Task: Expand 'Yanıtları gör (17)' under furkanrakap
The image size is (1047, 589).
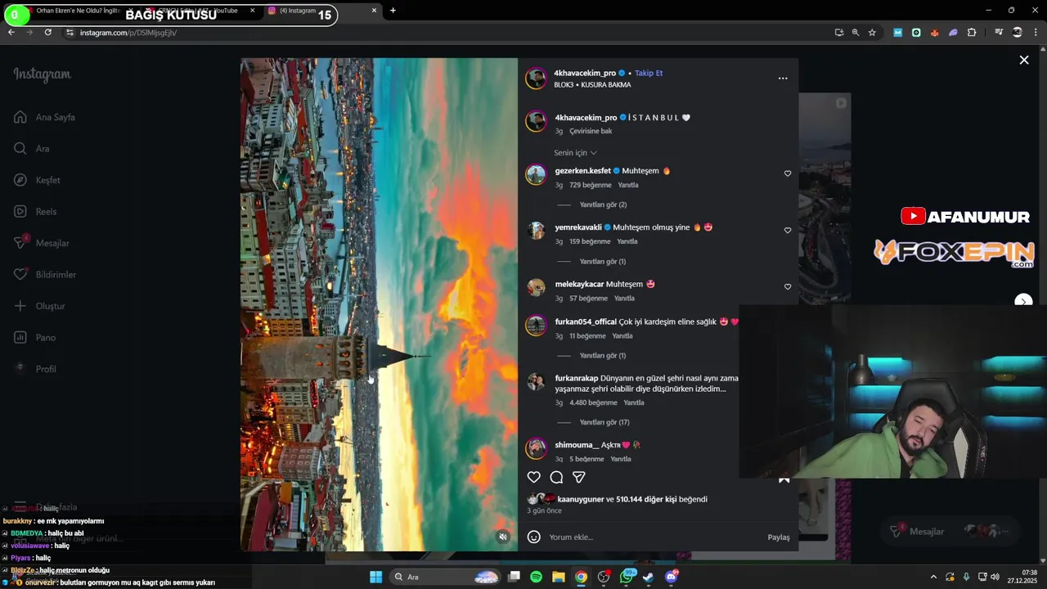Action: (604, 422)
